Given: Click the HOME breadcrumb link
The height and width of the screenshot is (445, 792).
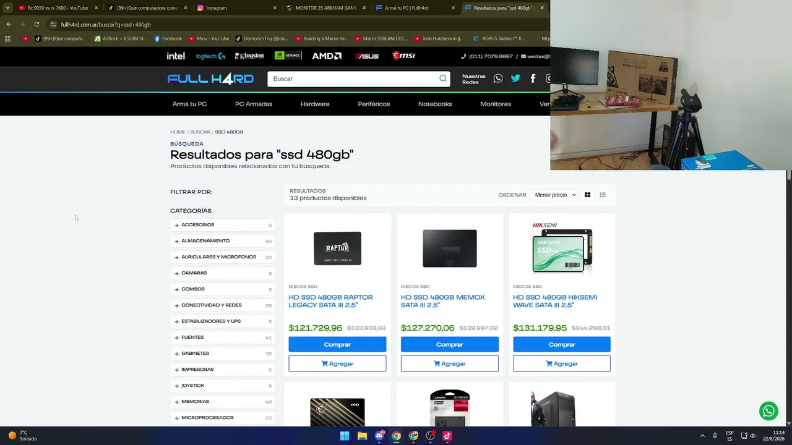Looking at the screenshot, I should [x=178, y=132].
